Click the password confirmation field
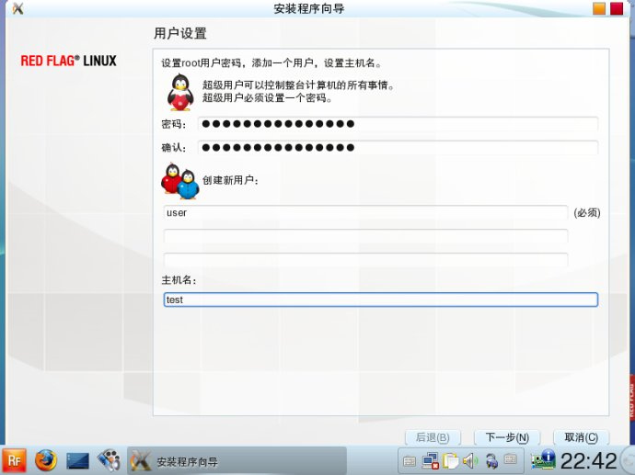Image resolution: width=635 pixels, height=475 pixels. pyautogui.click(x=398, y=148)
